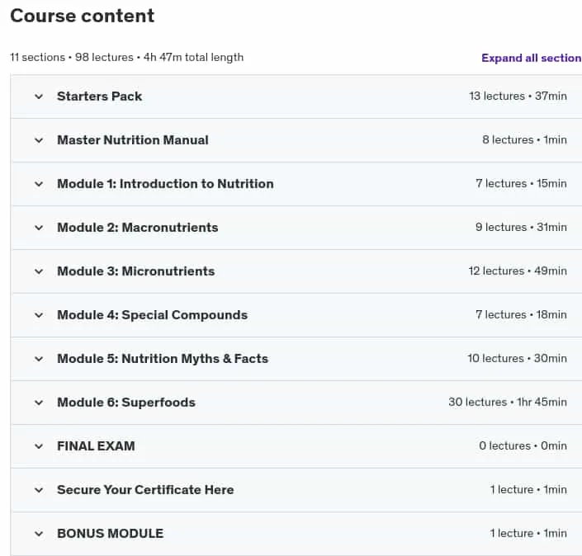Image resolution: width=582 pixels, height=556 pixels.
Task: Expand Module 1 Introduction chevron
Action: tap(39, 184)
